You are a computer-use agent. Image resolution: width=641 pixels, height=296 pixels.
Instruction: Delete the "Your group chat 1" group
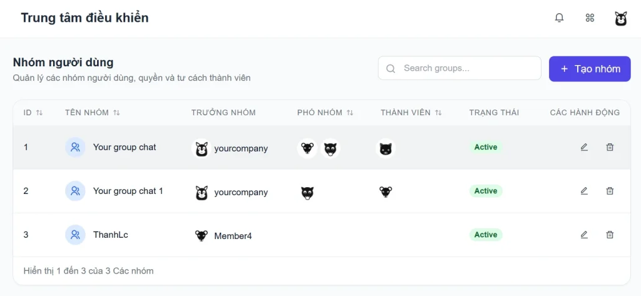[610, 191]
